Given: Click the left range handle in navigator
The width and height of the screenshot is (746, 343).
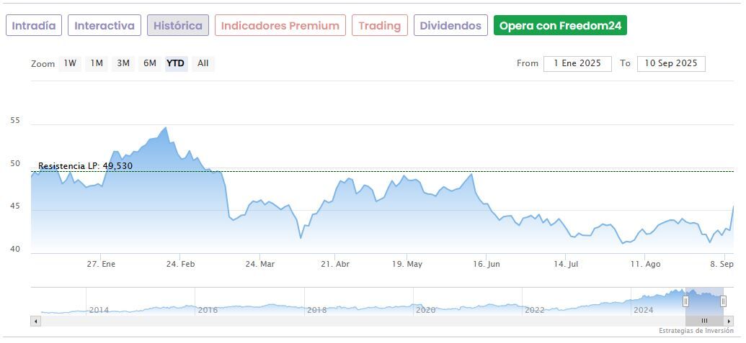Looking at the screenshot, I should (685, 301).
